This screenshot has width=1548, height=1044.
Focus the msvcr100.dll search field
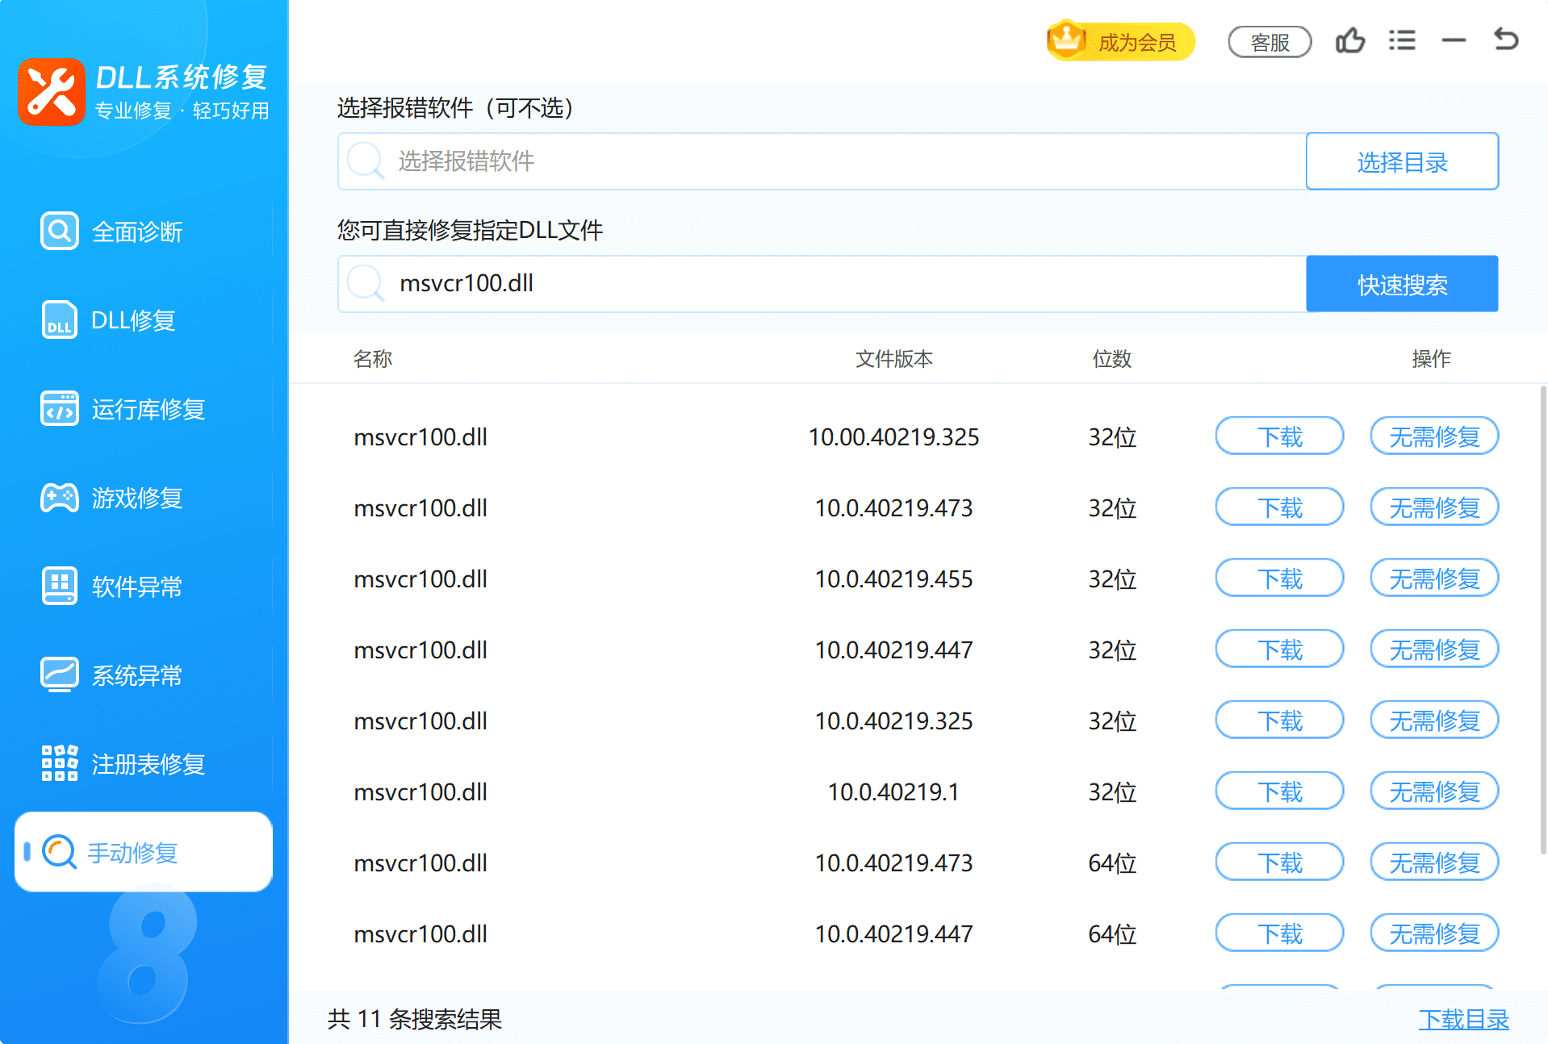tap(822, 284)
